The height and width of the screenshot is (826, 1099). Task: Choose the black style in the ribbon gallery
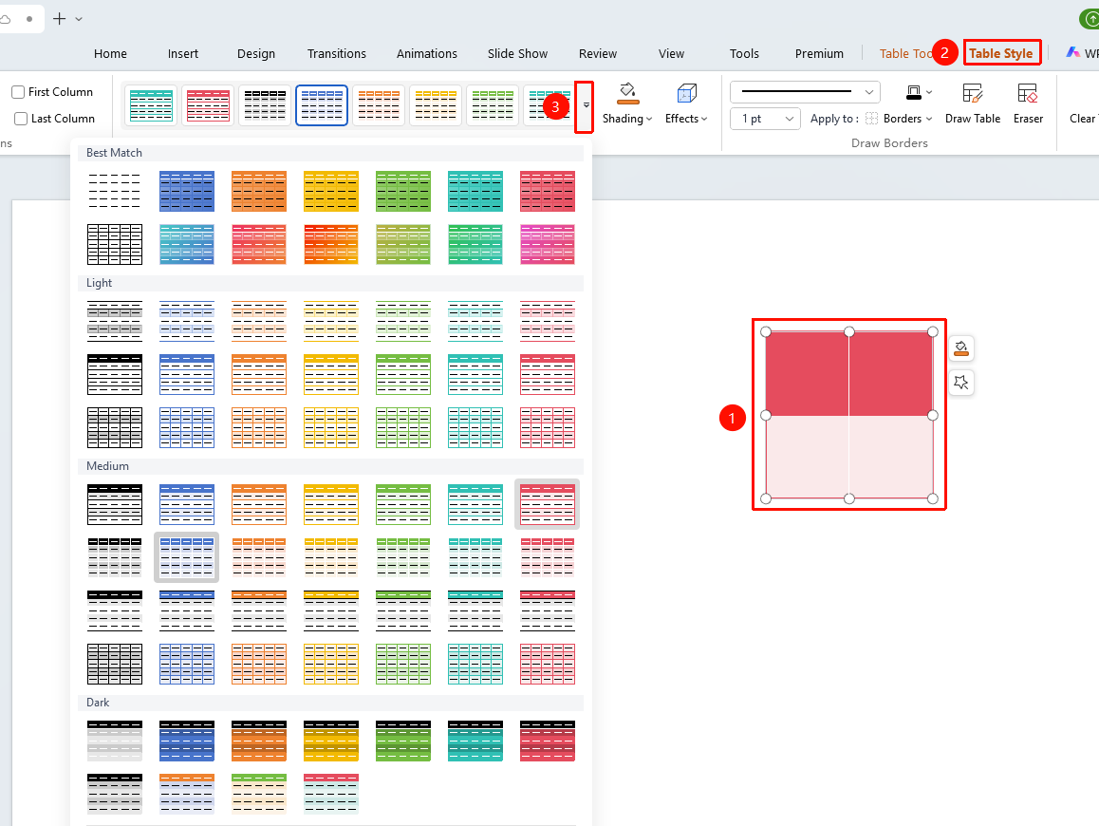[265, 105]
